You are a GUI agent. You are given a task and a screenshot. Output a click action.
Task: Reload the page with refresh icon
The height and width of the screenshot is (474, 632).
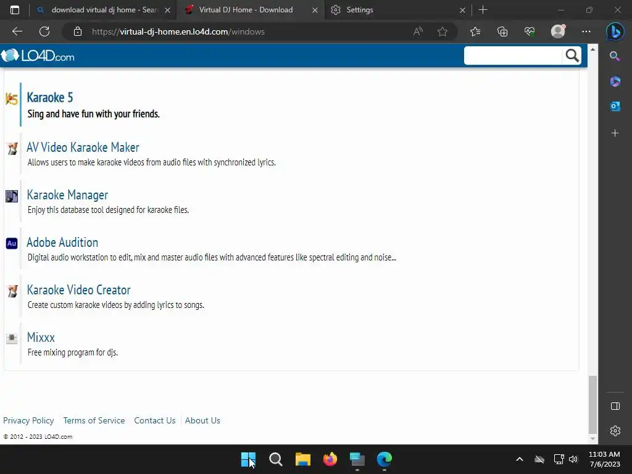click(44, 31)
